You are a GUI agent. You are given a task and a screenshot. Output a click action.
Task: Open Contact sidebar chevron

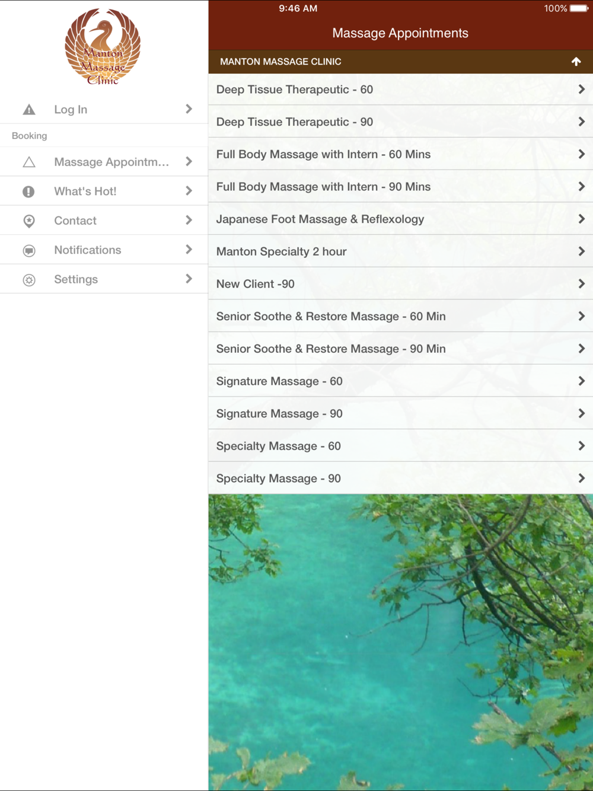coord(189,220)
